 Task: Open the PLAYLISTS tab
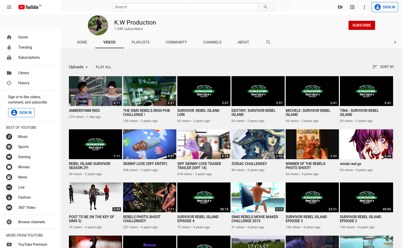point(141,42)
